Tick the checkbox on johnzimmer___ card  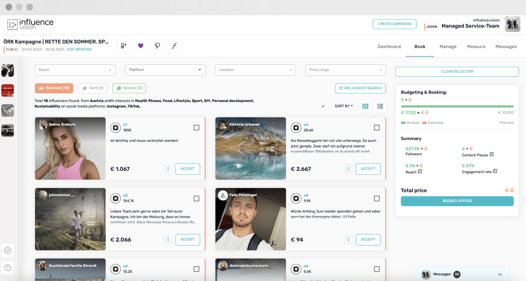click(196, 198)
